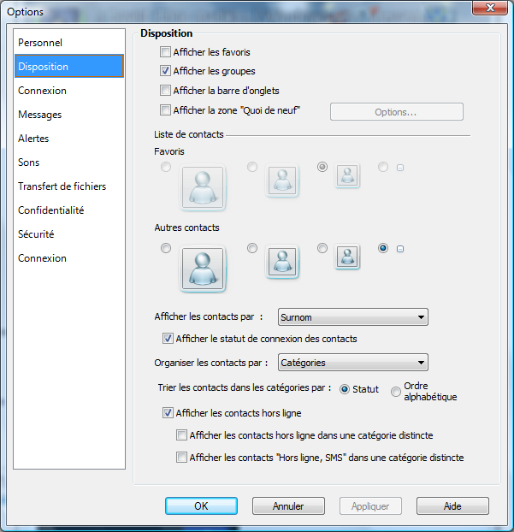Toggle Afficher le statut de connexion des contacts
The image size is (514, 532).
168,339
